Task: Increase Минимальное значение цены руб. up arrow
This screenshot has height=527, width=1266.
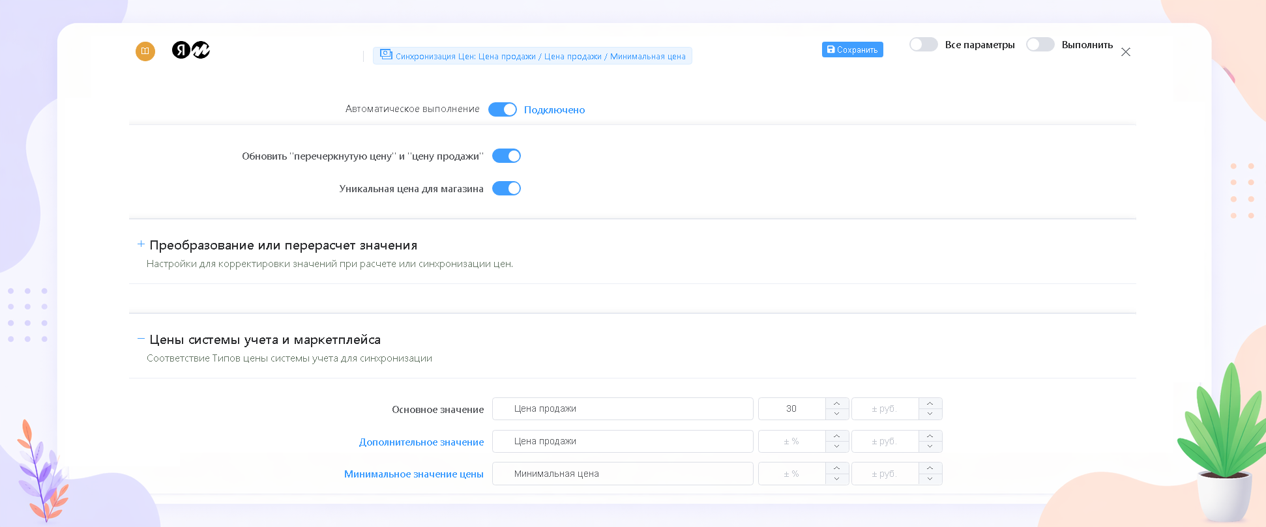Action: point(930,468)
